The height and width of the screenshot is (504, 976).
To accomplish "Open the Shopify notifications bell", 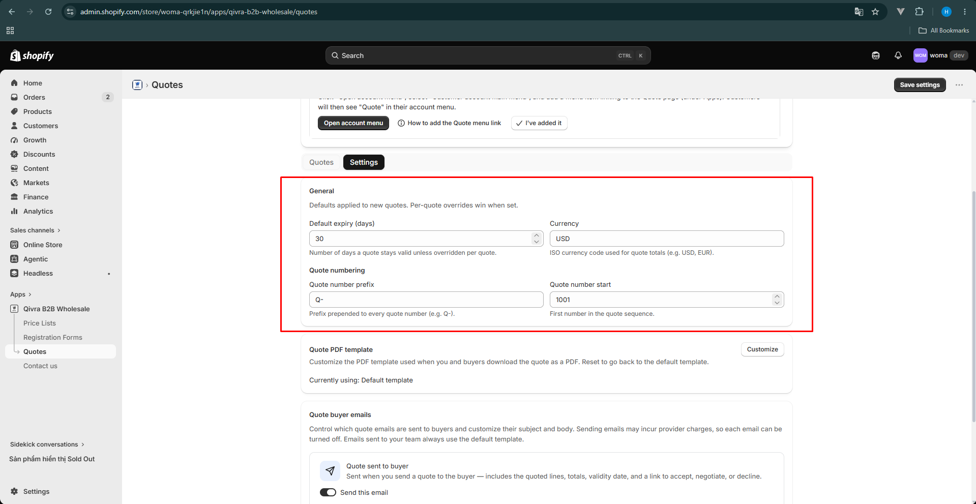I will (898, 55).
